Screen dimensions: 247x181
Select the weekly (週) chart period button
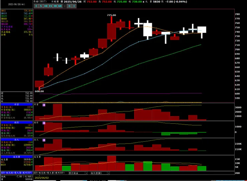click(x=69, y=6)
